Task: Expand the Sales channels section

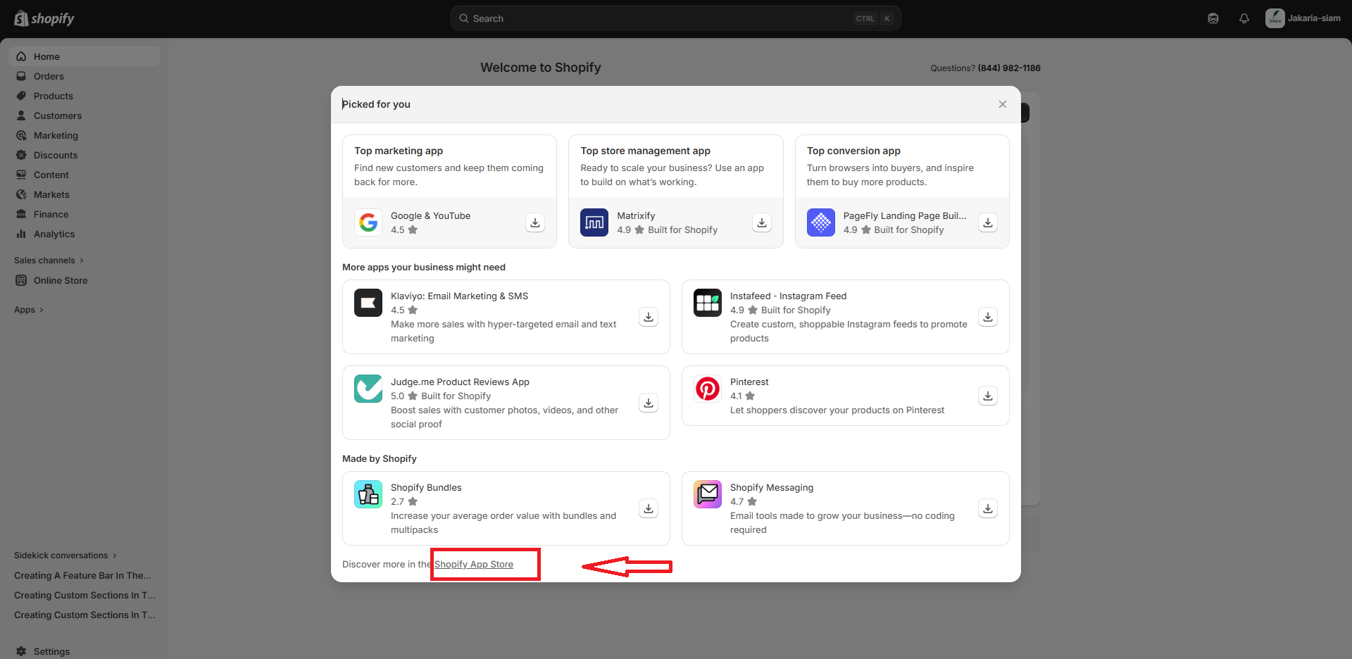Action: (49, 261)
